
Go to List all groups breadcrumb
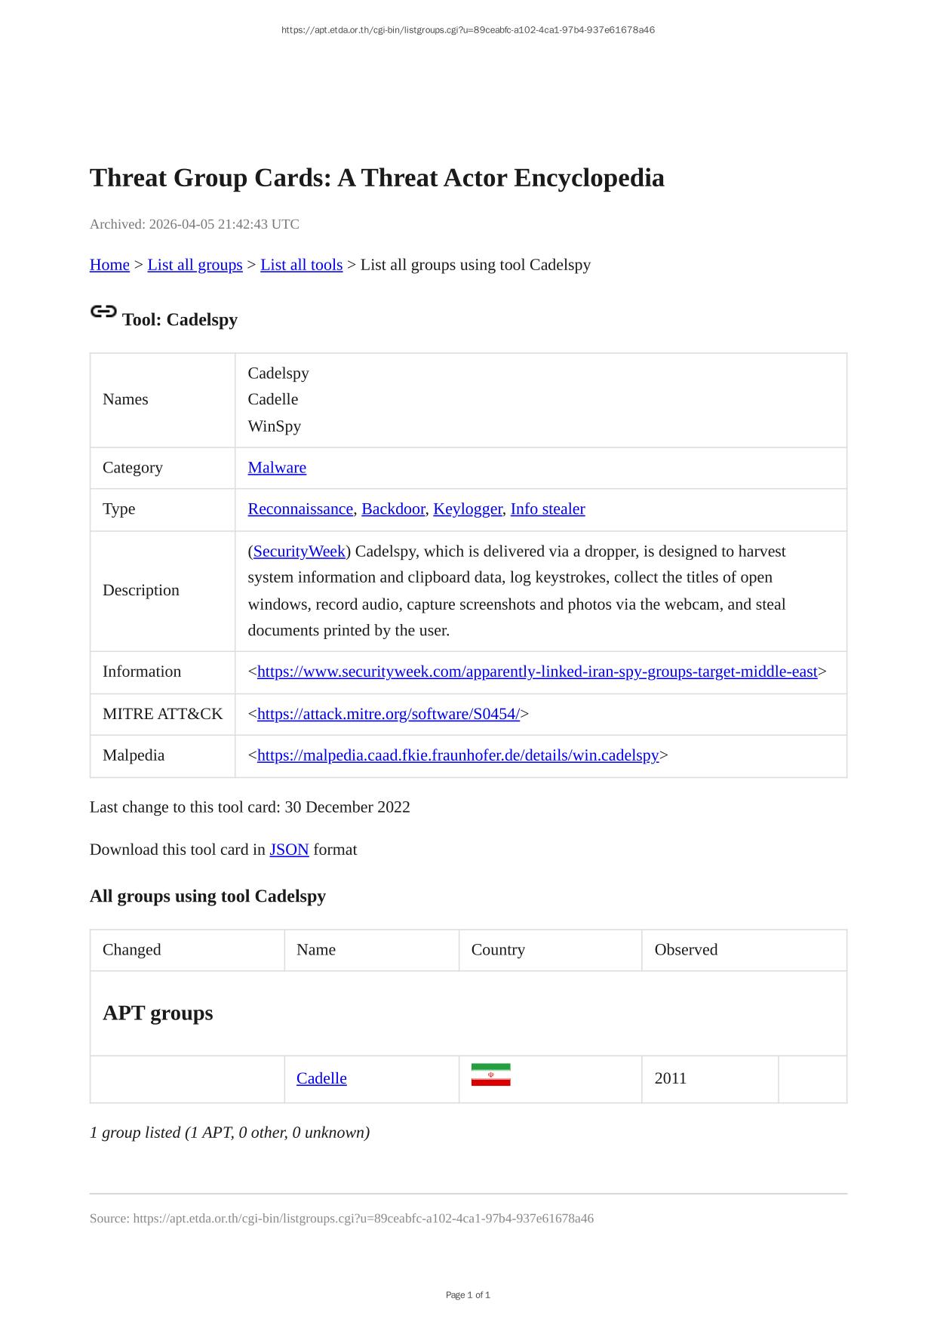tap(195, 265)
